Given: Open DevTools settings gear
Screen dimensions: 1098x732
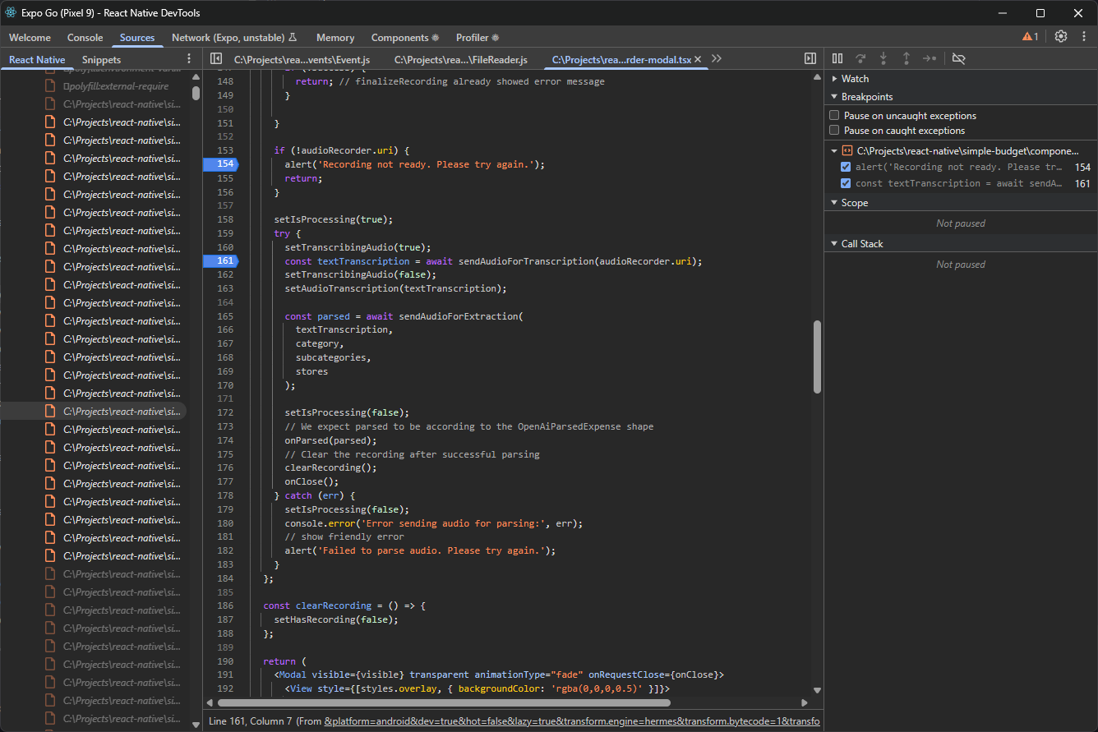Looking at the screenshot, I should (x=1060, y=36).
